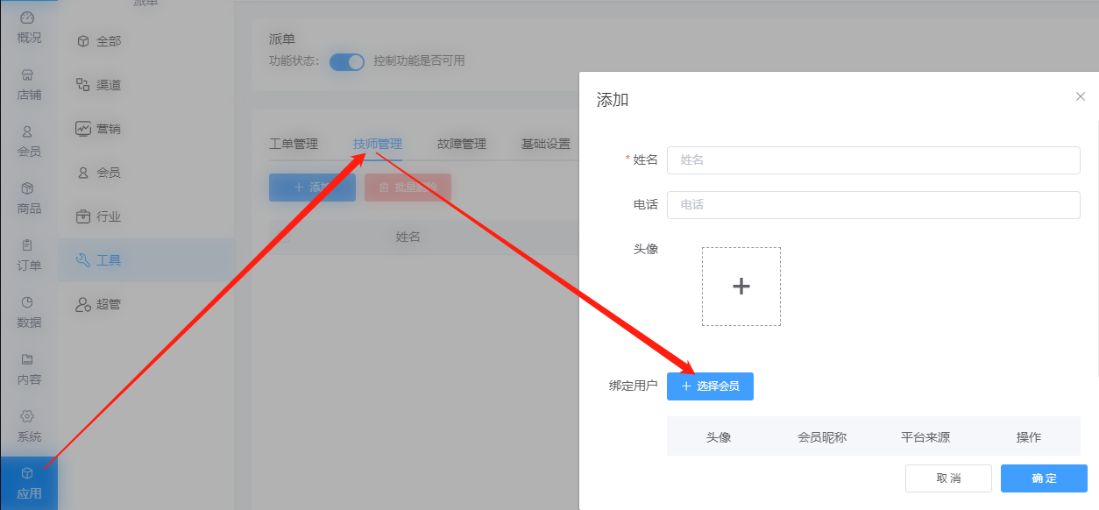Switch to the 工单管理 tab
The height and width of the screenshot is (510, 1099).
[294, 143]
